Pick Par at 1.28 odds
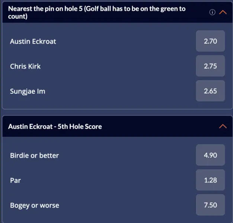Screen dimensions: 233x223 pos(210,180)
